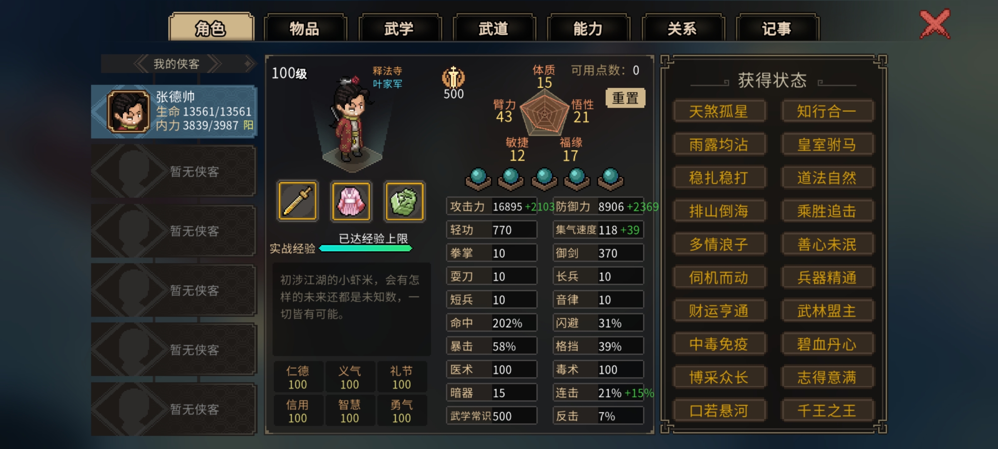
Task: Tap the pentagon attribute radar chart
Action: 544,112
